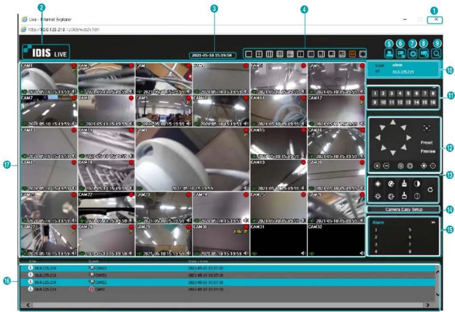Expand camera number panel to more channels
Image resolution: width=455 pixels, height=312 pixels.
(433, 88)
